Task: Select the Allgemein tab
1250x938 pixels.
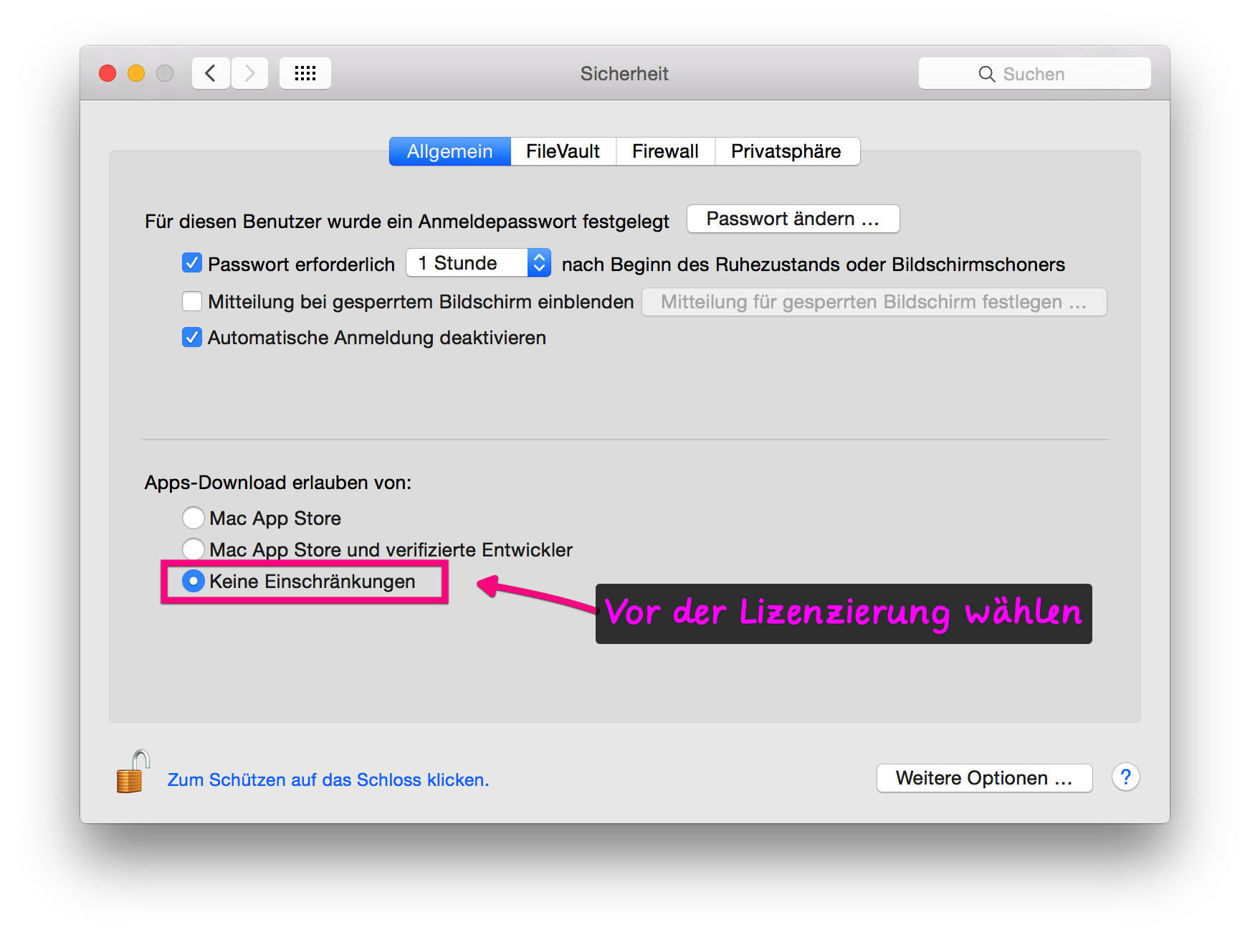Action: click(x=449, y=151)
